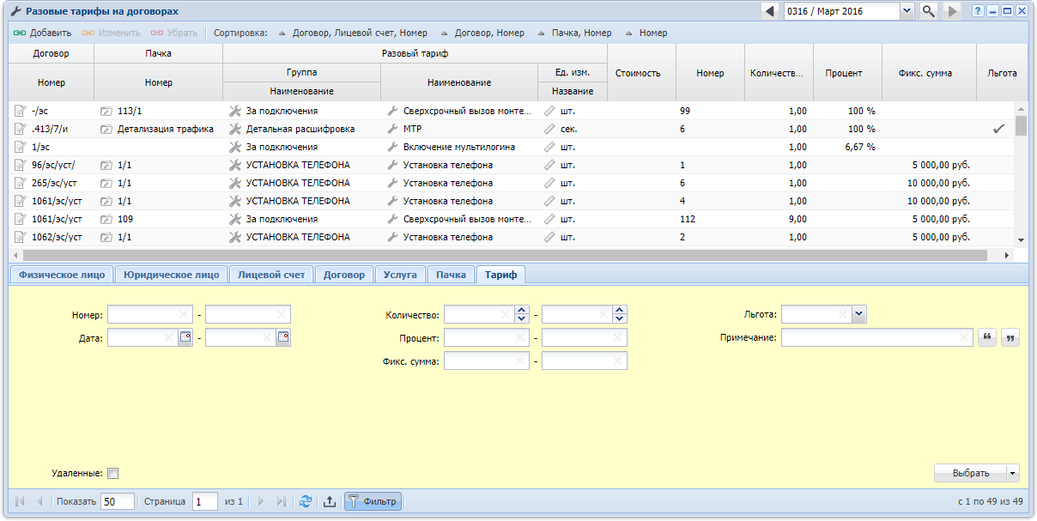Switch to the Услуга tab
Image resolution: width=1037 pixels, height=521 pixels.
[400, 275]
